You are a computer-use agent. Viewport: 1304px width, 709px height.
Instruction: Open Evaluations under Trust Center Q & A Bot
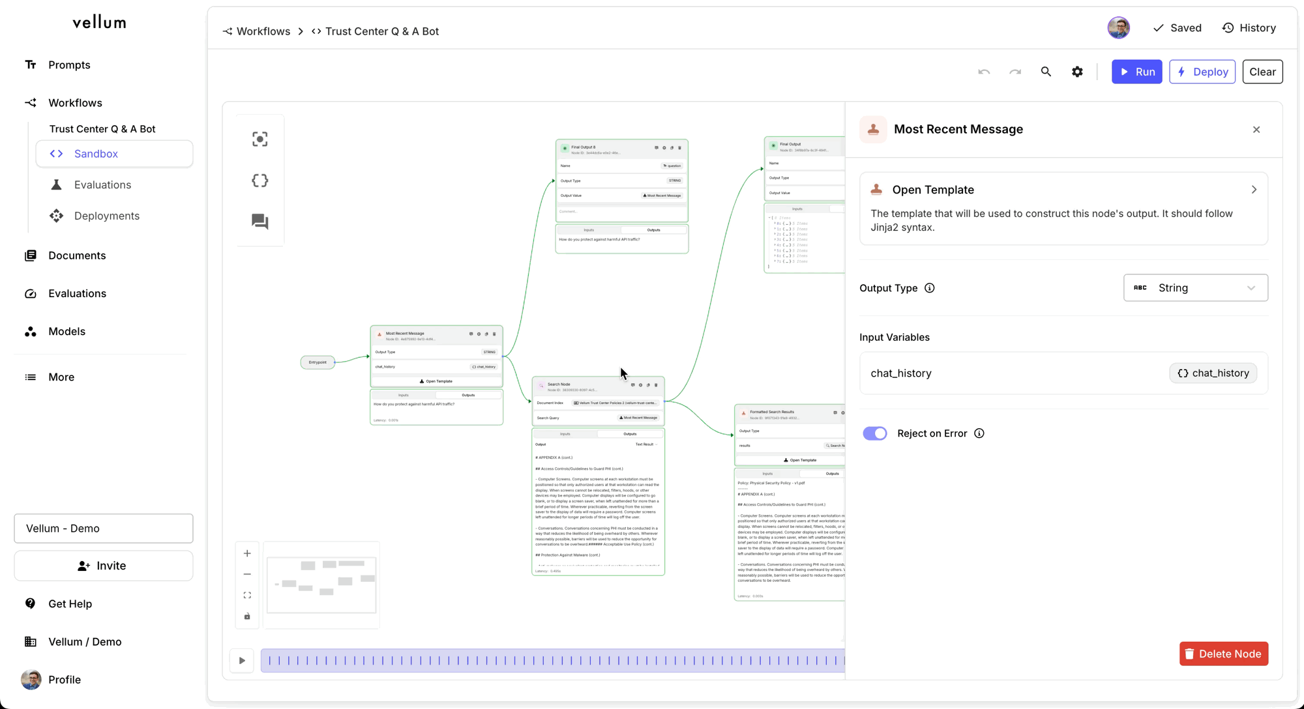(102, 185)
